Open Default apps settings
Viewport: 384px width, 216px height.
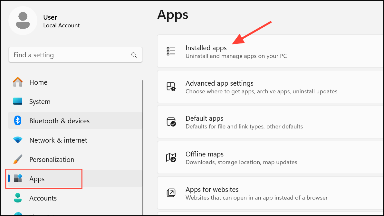coord(204,119)
